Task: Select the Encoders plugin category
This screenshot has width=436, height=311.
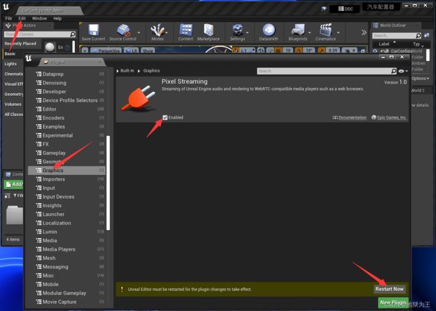Action: pyautogui.click(x=66, y=118)
